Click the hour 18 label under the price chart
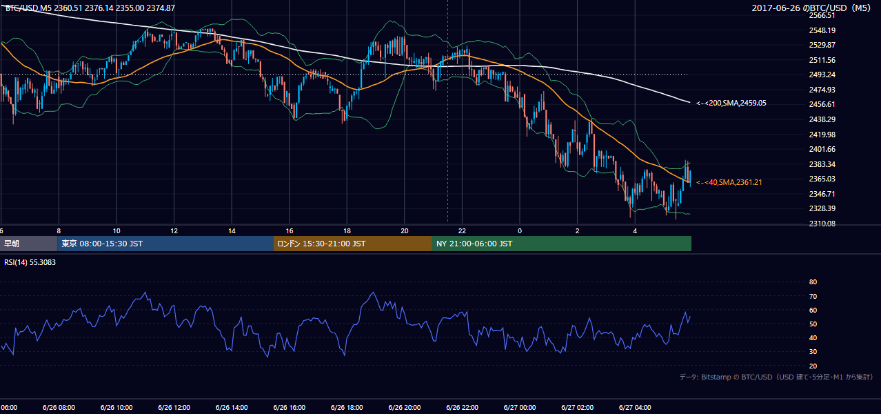881x414 pixels. (347, 231)
